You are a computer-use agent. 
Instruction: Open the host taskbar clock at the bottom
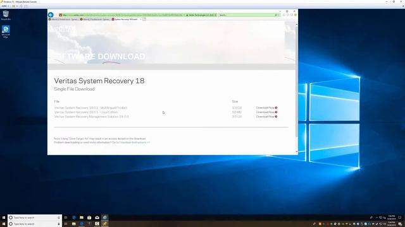click(x=392, y=224)
